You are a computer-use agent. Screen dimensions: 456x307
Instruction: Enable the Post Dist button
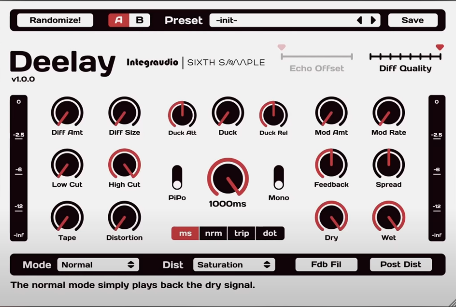401,265
